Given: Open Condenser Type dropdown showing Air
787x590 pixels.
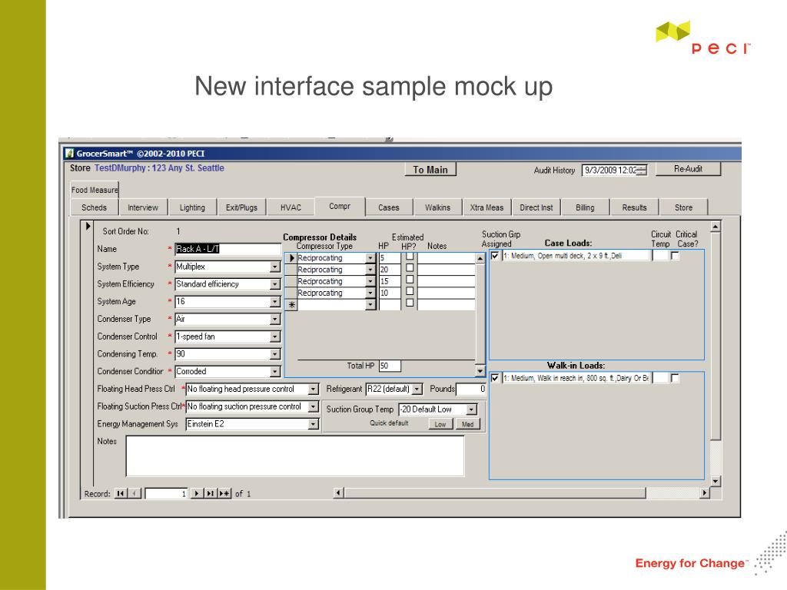Looking at the screenshot, I should (x=275, y=320).
